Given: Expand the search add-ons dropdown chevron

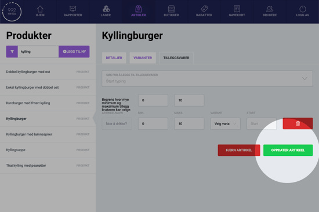Looking at the screenshot, I should click(304, 78).
